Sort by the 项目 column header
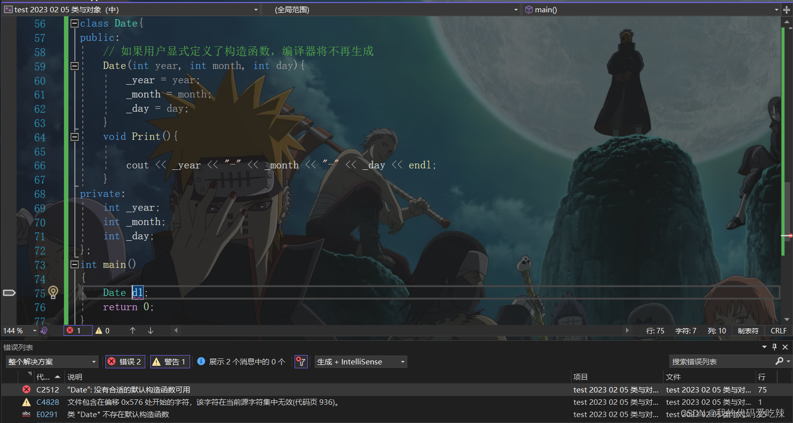The image size is (793, 423). point(617,377)
